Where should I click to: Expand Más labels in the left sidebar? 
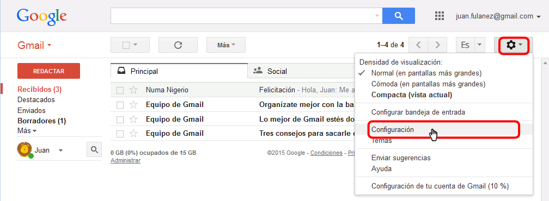[x=27, y=131]
